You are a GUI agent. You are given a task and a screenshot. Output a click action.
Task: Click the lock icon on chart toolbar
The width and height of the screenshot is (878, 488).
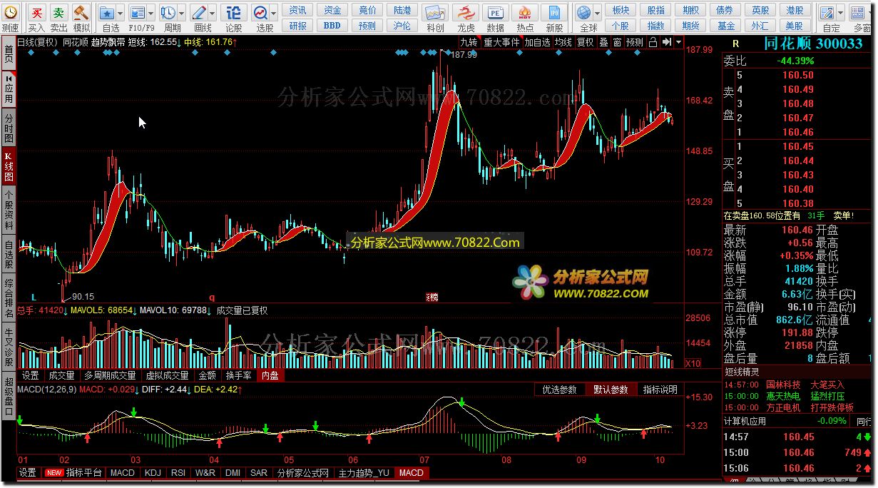point(653,42)
